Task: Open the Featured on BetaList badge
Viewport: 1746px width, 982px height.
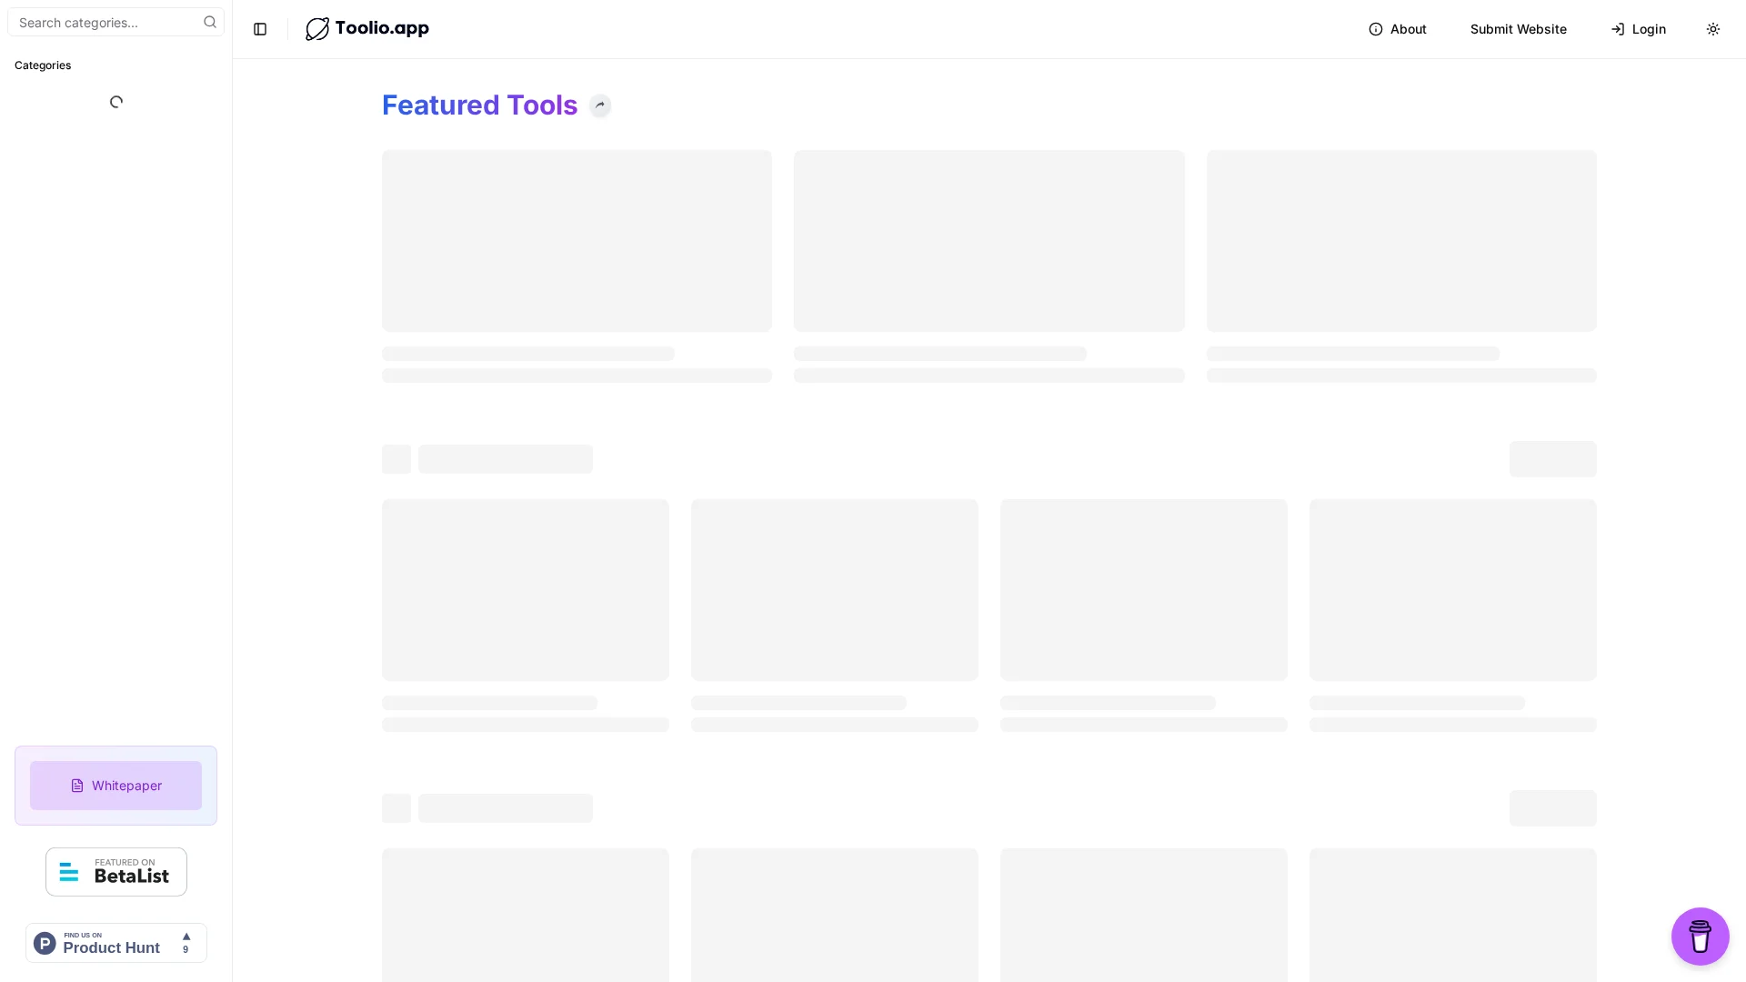Action: (x=115, y=872)
